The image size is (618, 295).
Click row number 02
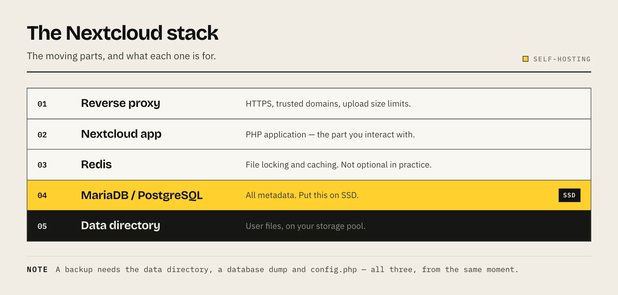tap(42, 135)
